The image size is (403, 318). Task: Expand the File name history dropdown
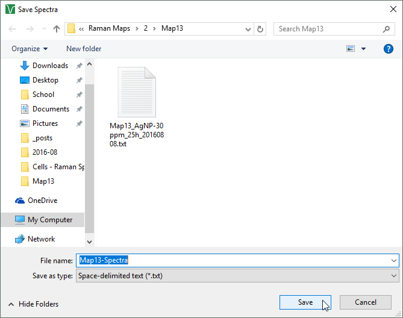(394, 260)
